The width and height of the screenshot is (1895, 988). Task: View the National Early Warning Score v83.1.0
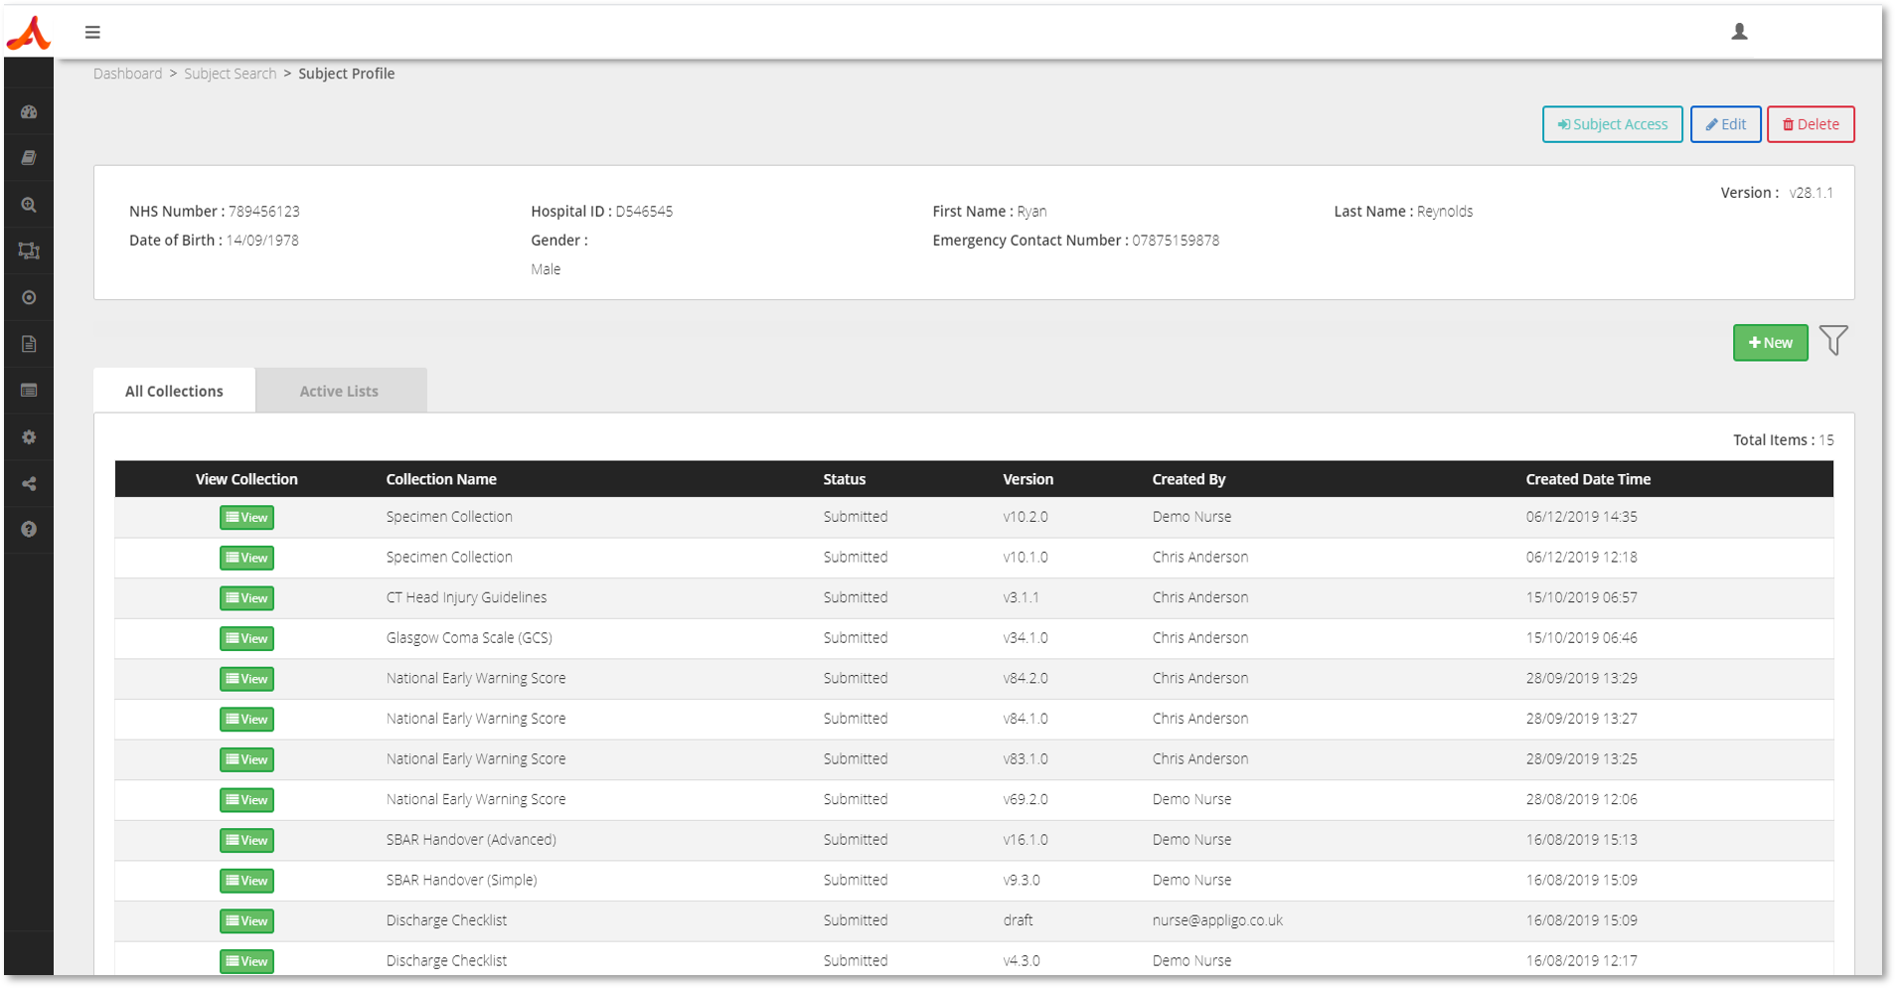(246, 759)
